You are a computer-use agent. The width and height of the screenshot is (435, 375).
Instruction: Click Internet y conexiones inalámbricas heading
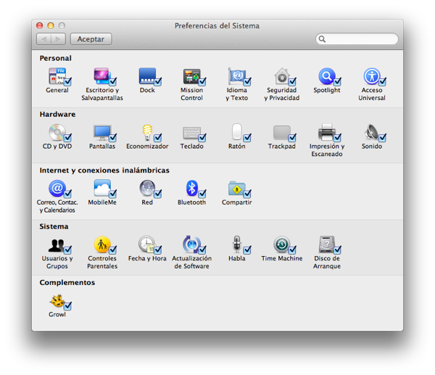pos(104,170)
